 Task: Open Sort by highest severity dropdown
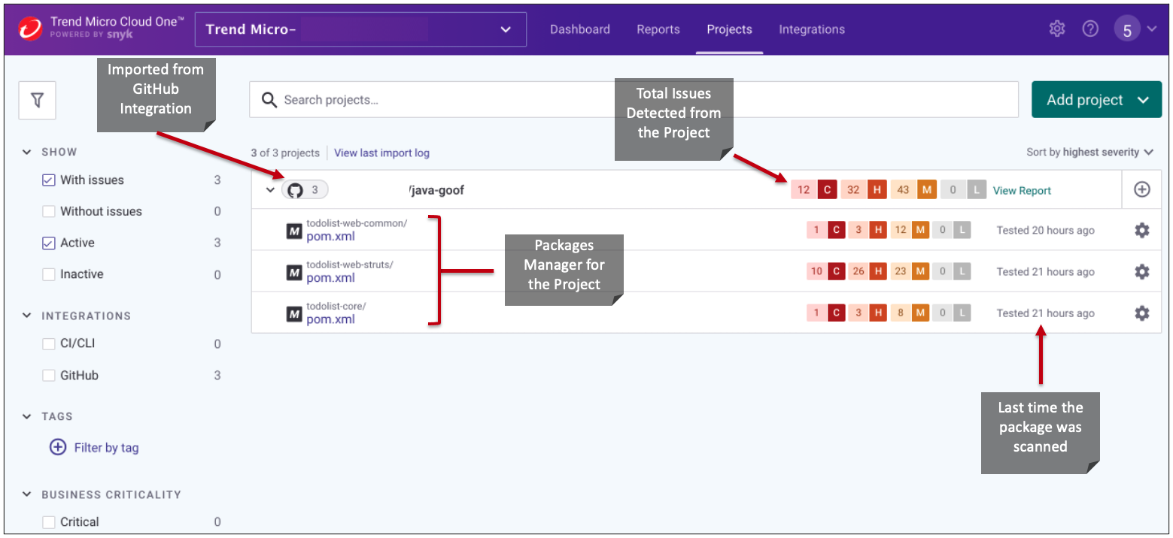tap(1090, 152)
